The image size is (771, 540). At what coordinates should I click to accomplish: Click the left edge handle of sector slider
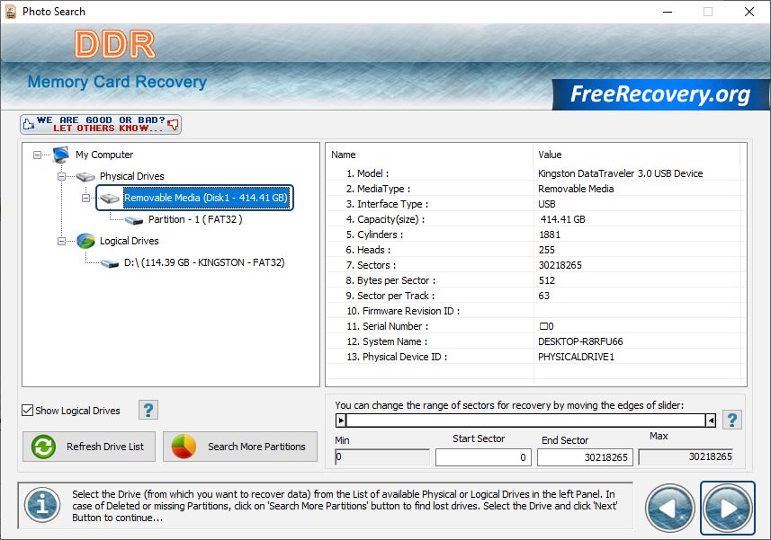341,420
